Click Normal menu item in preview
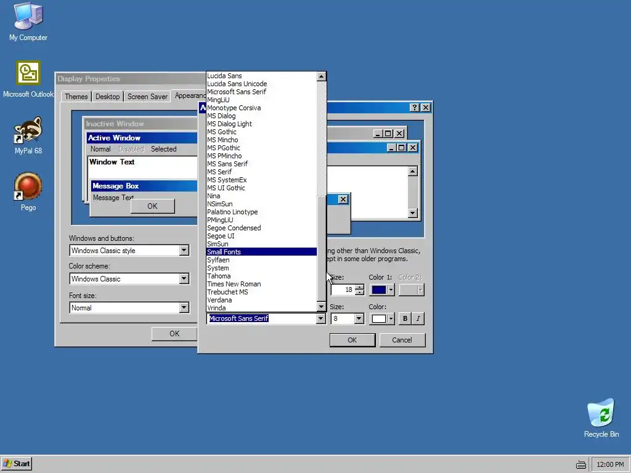This screenshot has height=473, width=631. tap(100, 149)
